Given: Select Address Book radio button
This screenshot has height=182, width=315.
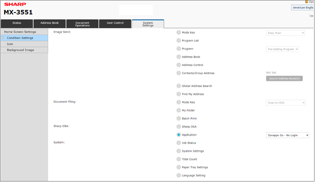Looking at the screenshot, I should coord(179,57).
